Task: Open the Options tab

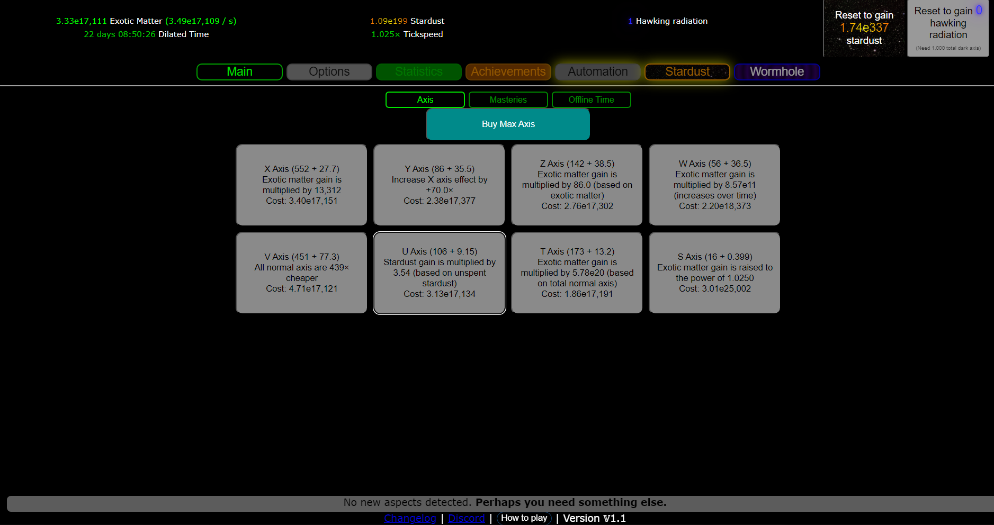Action: pyautogui.click(x=329, y=72)
